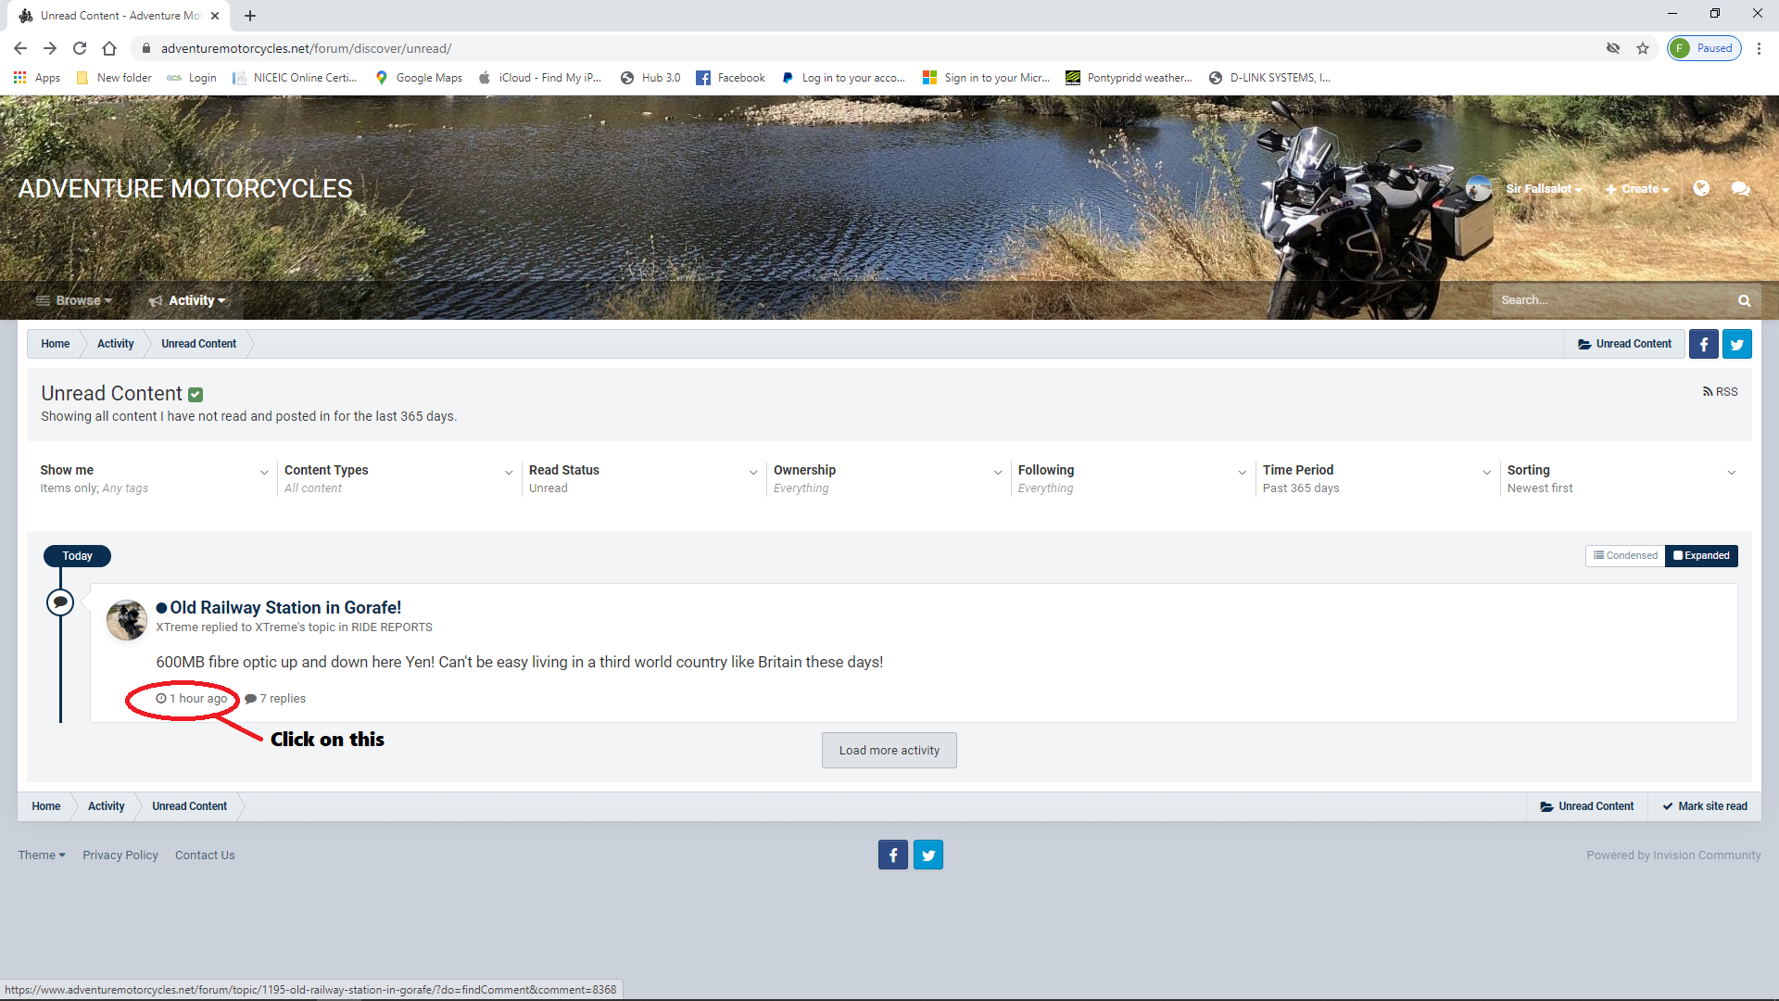Bookmark this page with star icon
The height and width of the screenshot is (1001, 1779).
tap(1643, 48)
